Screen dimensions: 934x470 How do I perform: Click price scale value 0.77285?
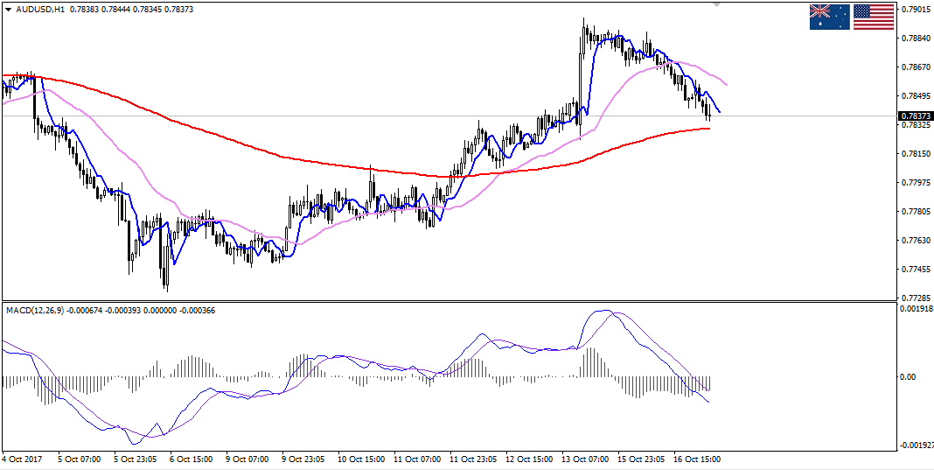click(x=915, y=297)
